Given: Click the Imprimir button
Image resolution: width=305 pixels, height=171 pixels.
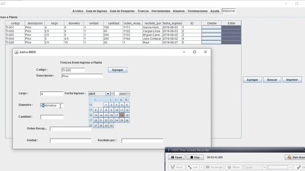Looking at the screenshot, I should [x=292, y=80].
